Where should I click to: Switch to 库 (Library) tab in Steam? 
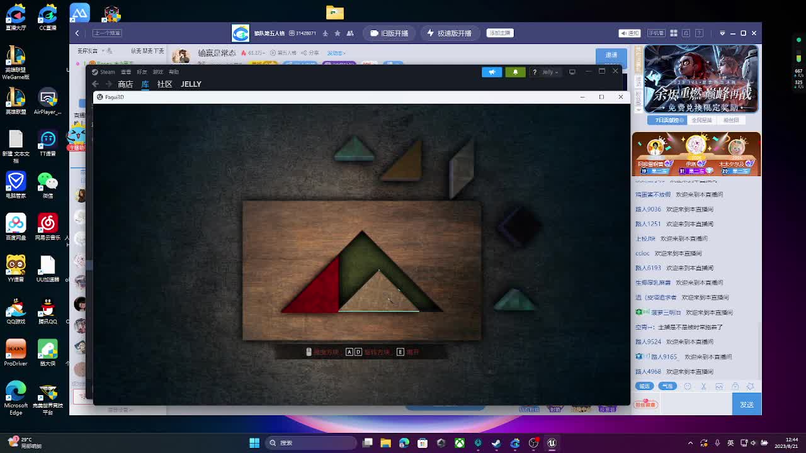145,84
